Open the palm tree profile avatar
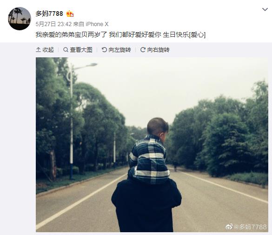This screenshot has width=272, height=235. (20, 19)
